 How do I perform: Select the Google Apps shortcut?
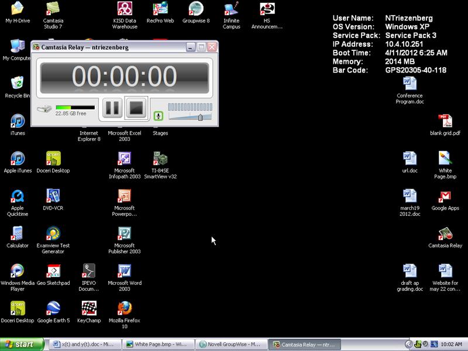click(x=445, y=199)
